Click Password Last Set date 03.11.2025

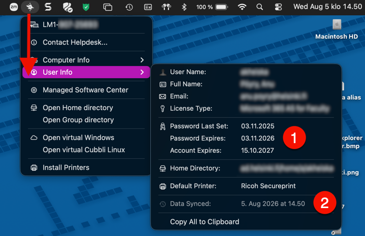tap(258, 126)
